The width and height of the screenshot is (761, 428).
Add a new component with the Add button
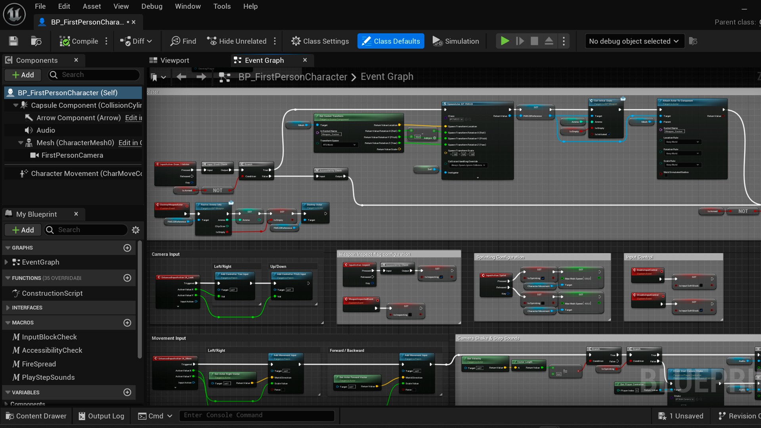tap(23, 75)
